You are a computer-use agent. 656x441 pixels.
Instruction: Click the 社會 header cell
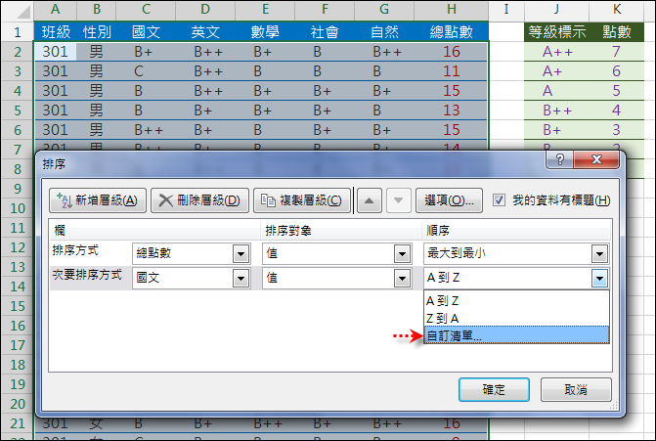click(x=325, y=32)
